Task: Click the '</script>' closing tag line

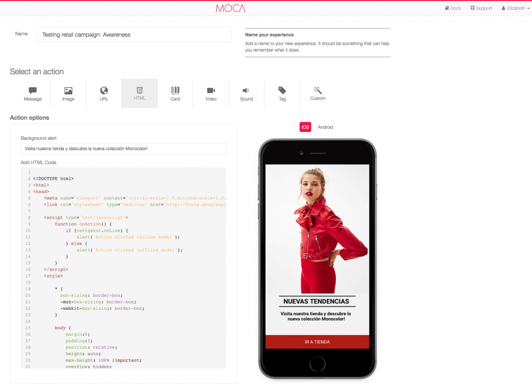Action: pos(56,269)
